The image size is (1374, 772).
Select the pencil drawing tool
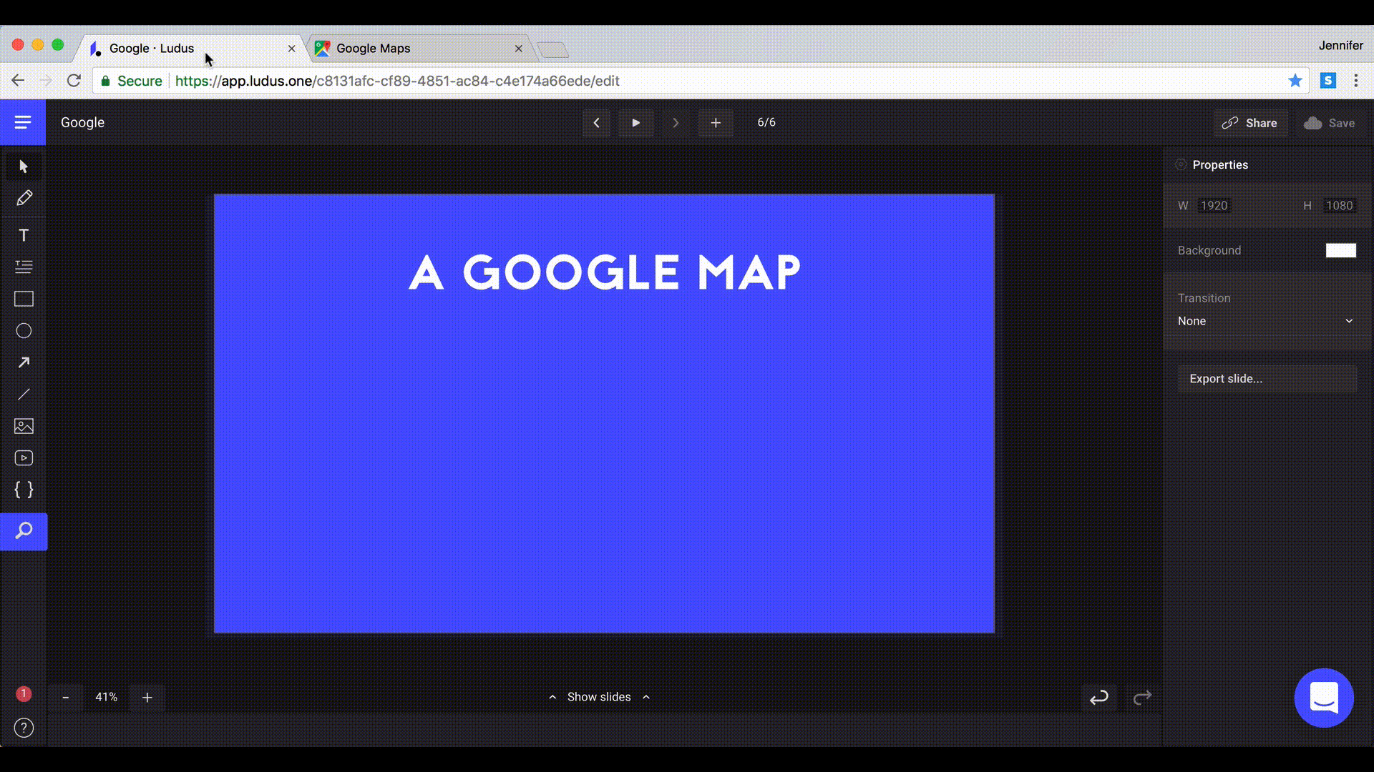24,198
